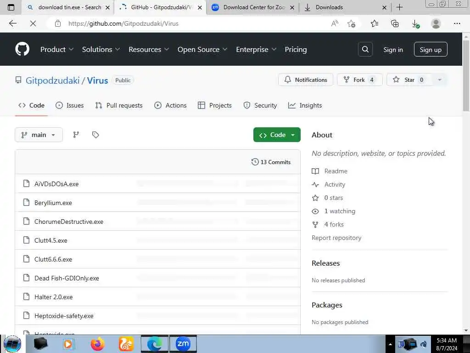470x353 pixels.
Task: Open the browser Settings and more menu
Action: click(x=457, y=23)
